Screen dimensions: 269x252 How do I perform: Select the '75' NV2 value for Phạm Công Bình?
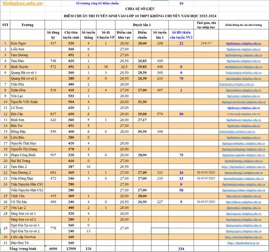point(181,155)
